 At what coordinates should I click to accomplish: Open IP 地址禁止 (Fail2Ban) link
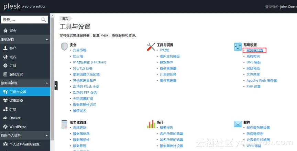pos(90,62)
